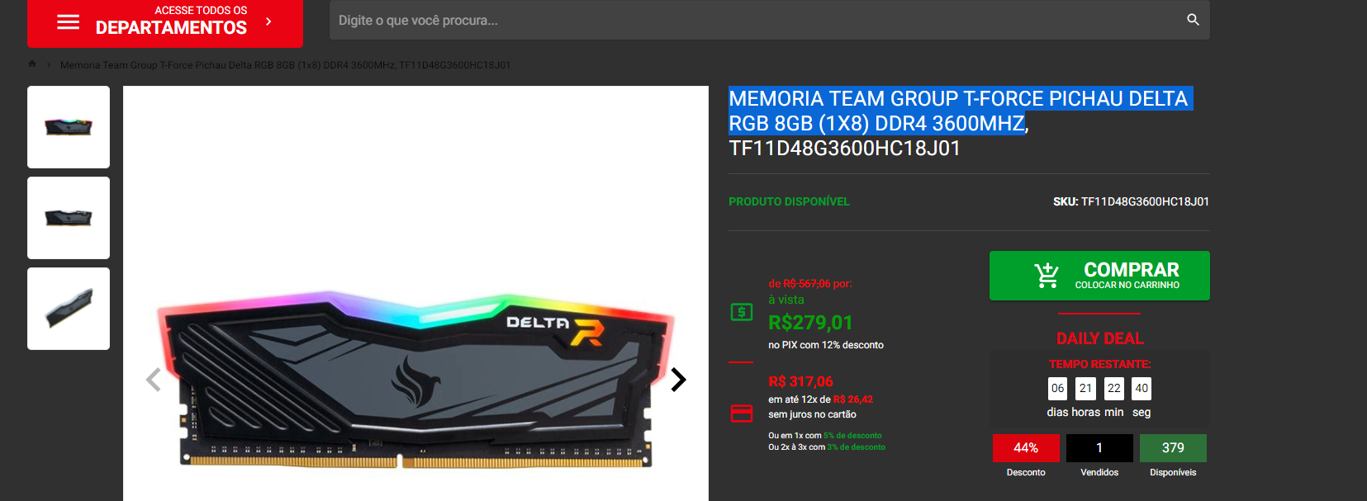Click the 44% Desconto red badge
This screenshot has height=501, width=1367.
click(1026, 448)
